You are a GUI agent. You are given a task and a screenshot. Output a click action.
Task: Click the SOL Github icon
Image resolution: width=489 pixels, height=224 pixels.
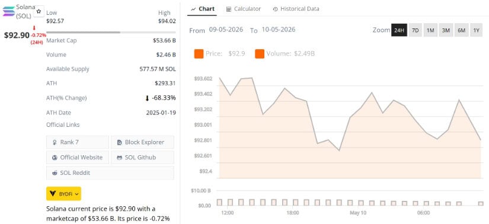120,158
